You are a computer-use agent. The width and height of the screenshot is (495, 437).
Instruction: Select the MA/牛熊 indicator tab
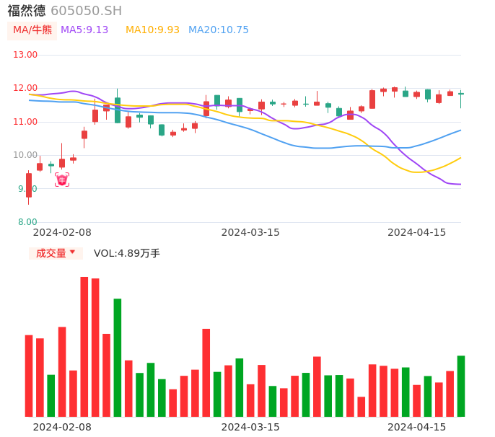(x=32, y=30)
